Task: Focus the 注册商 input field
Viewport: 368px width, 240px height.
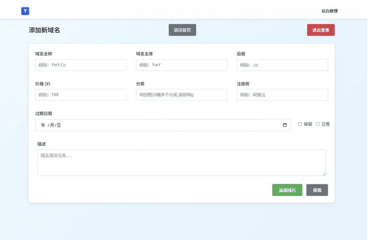Action: pos(282,95)
